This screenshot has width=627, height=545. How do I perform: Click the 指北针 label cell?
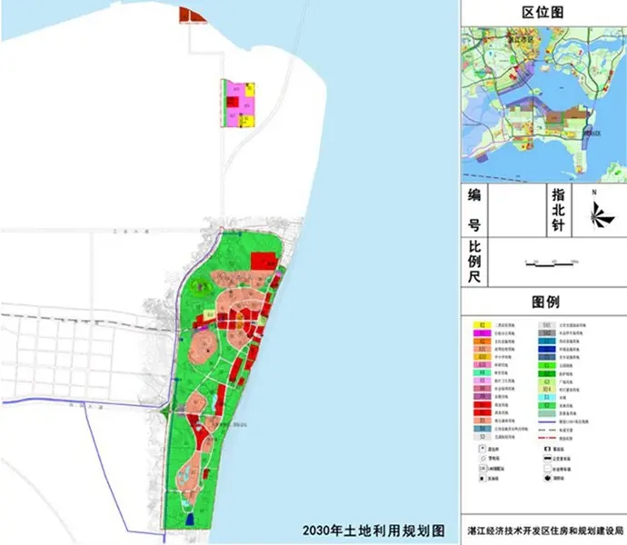point(559,211)
